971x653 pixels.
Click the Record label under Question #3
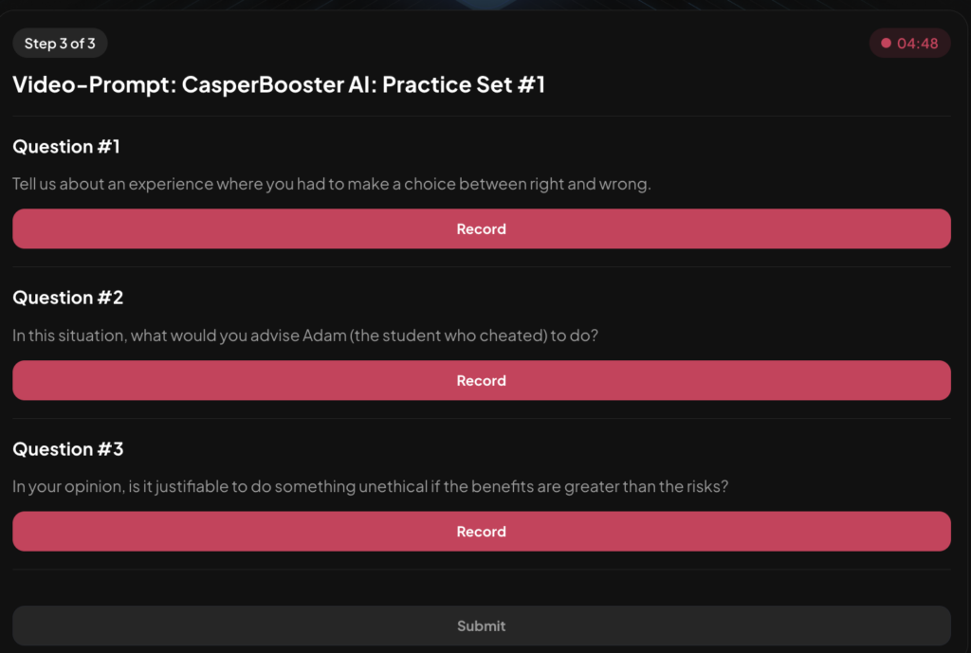pyautogui.click(x=481, y=531)
